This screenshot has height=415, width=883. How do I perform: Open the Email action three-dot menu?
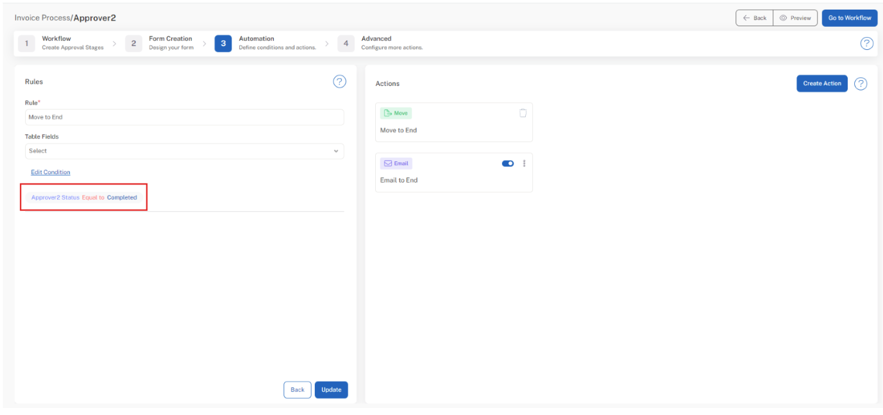point(525,163)
